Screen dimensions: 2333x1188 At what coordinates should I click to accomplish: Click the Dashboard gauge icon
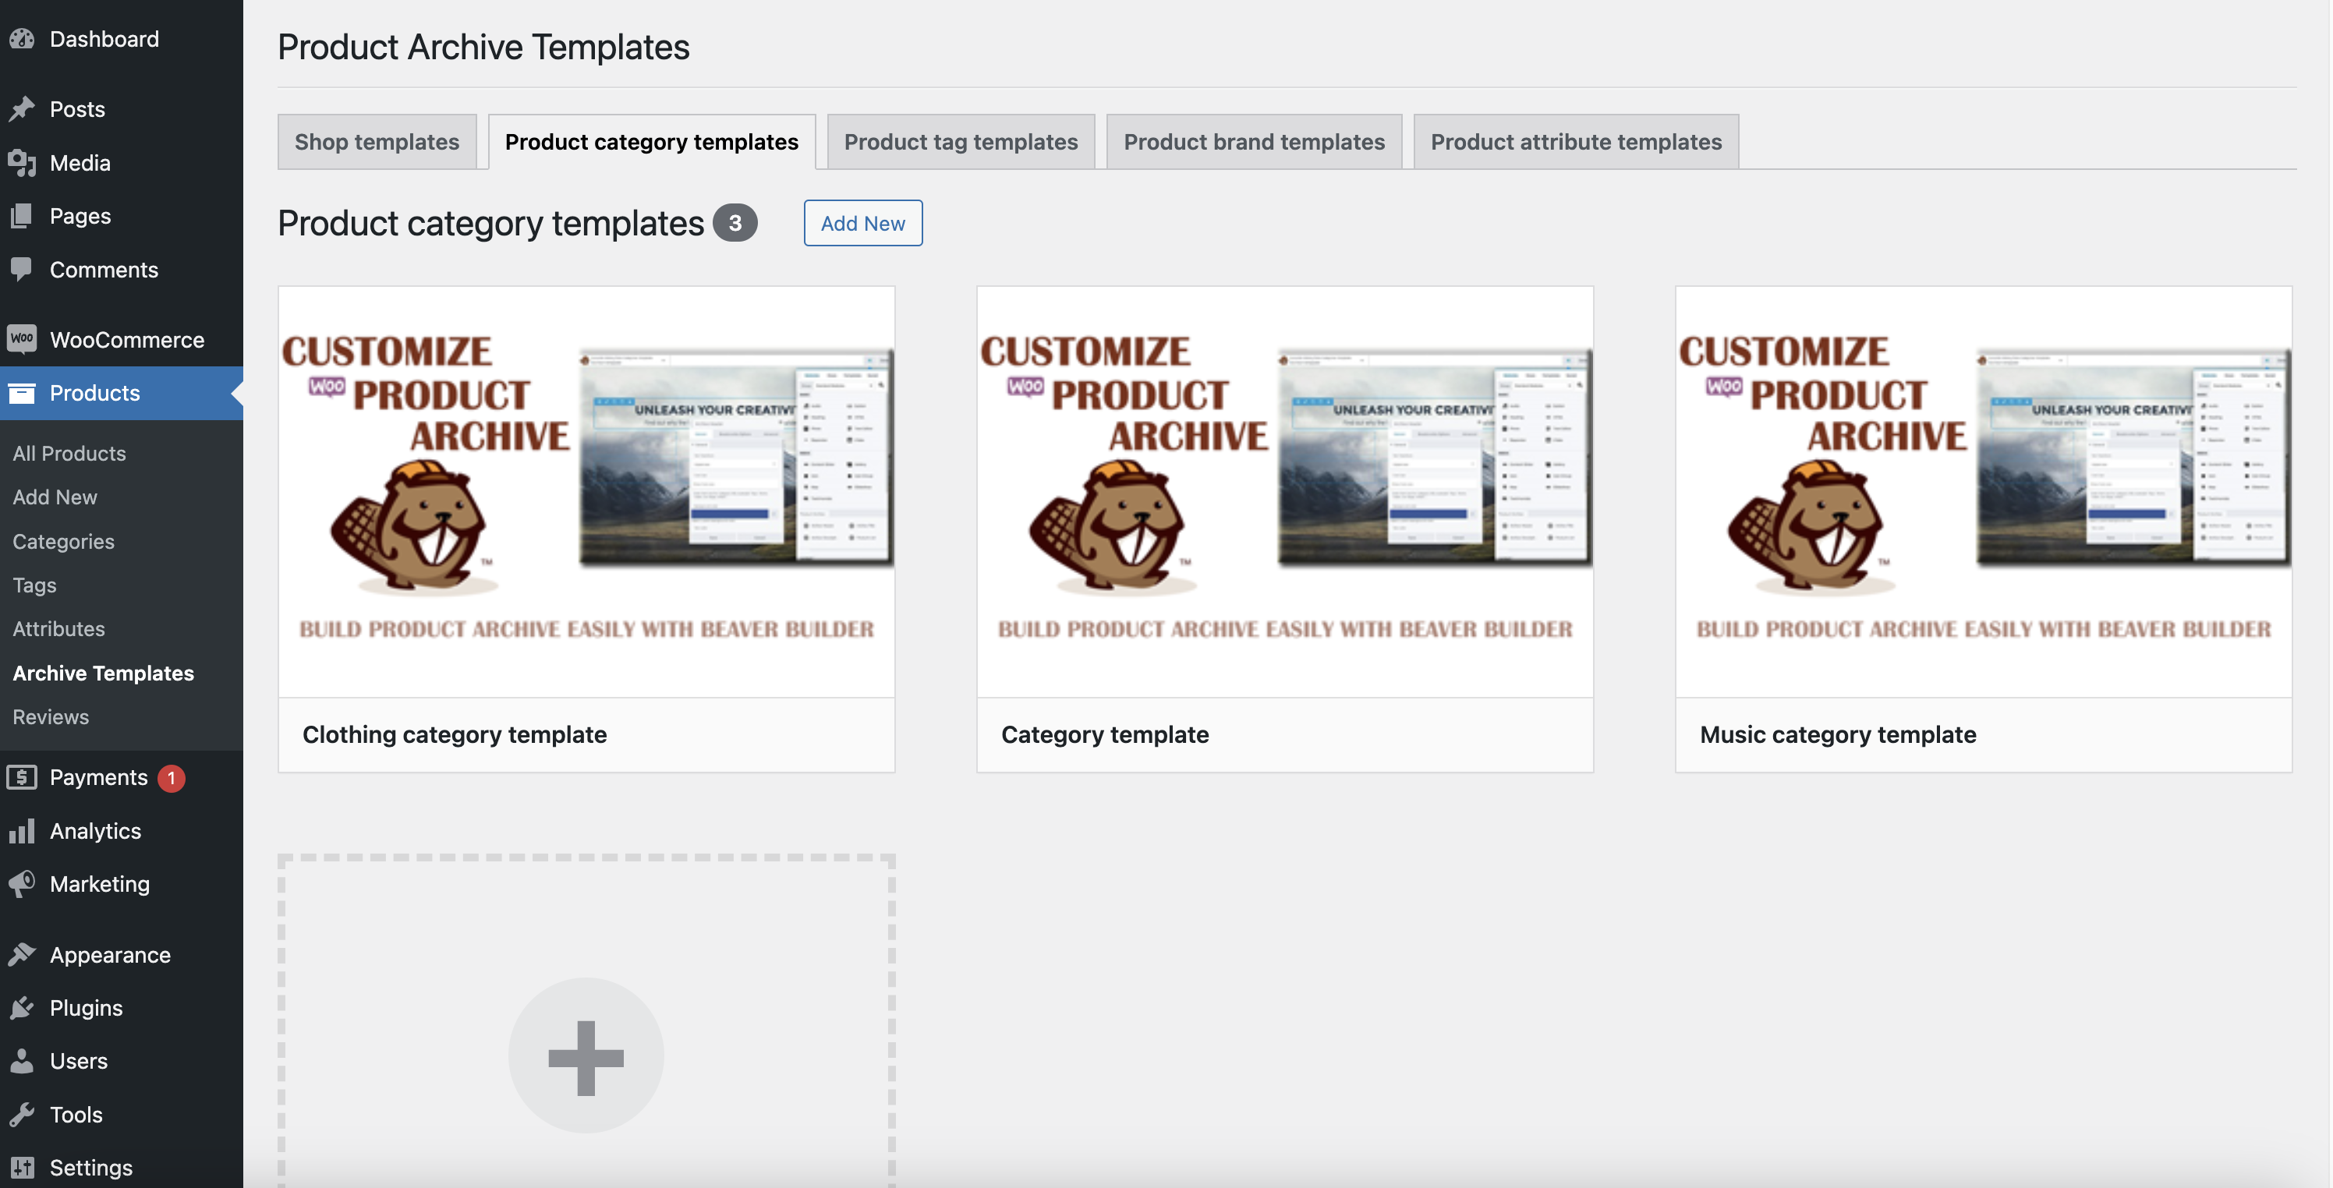(22, 39)
